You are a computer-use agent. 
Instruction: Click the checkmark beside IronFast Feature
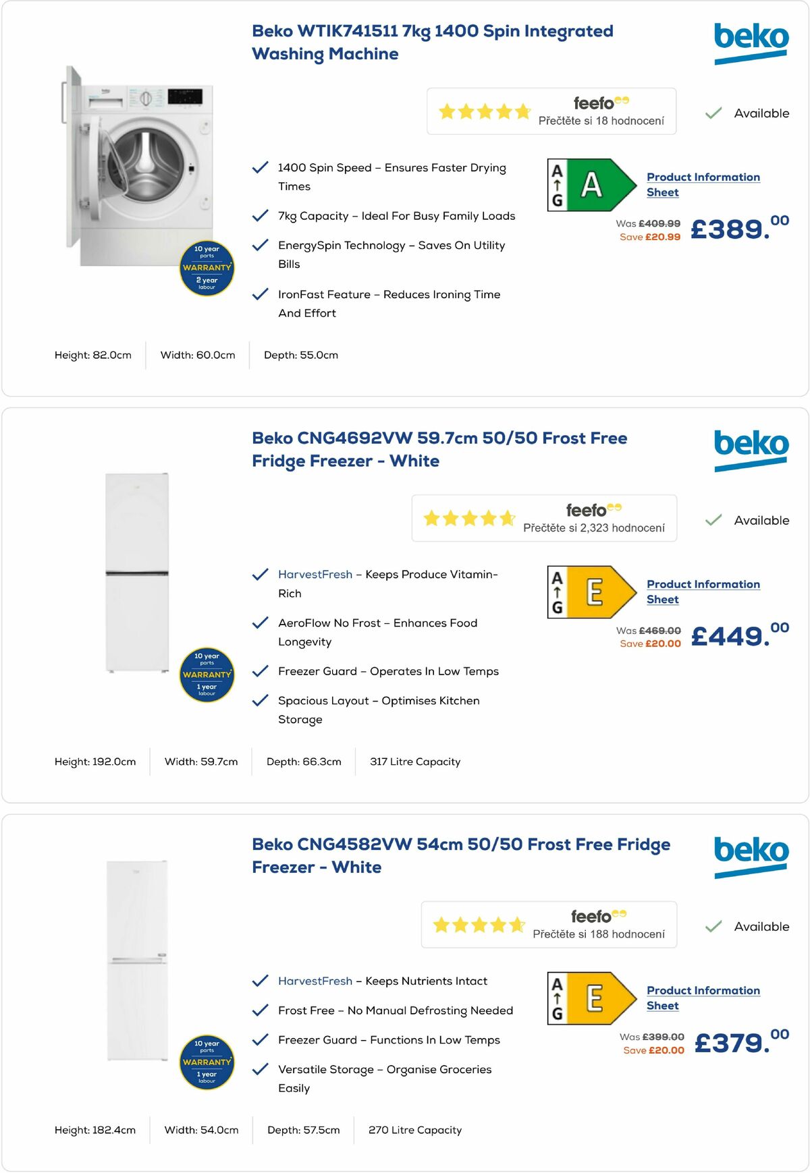click(260, 293)
